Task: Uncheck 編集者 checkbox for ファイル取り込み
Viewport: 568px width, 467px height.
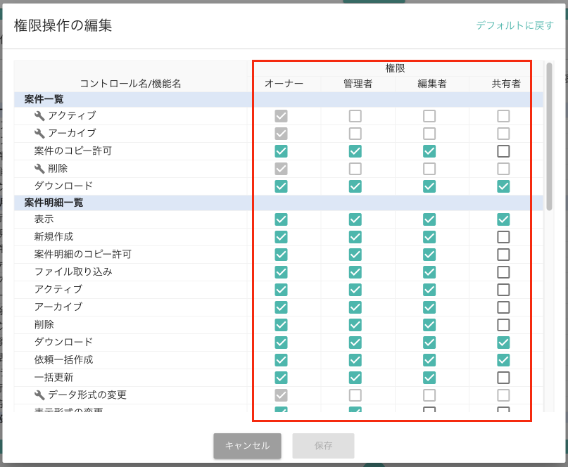Action: (x=429, y=272)
